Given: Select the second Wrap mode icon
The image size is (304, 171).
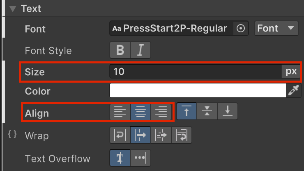Looking at the screenshot, I should coord(140,135).
